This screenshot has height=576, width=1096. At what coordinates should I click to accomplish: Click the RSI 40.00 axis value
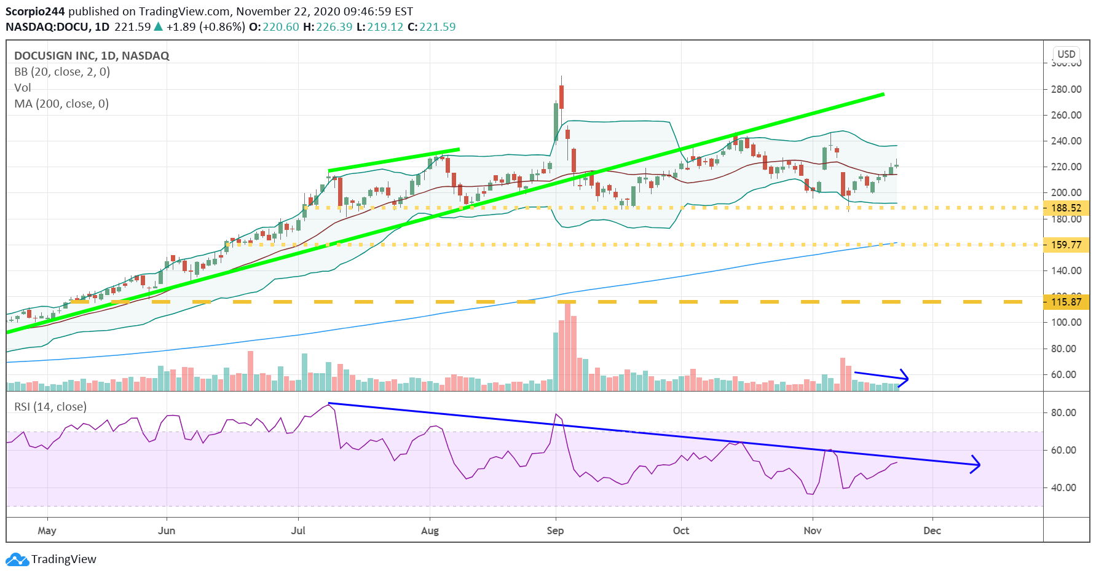(1063, 487)
